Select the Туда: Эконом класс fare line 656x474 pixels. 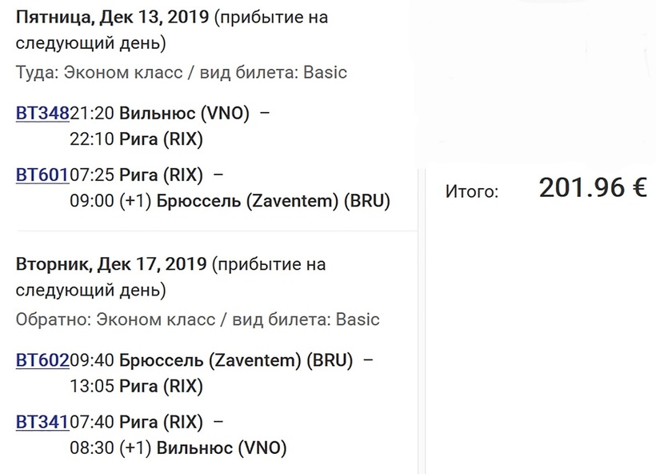coord(182,72)
